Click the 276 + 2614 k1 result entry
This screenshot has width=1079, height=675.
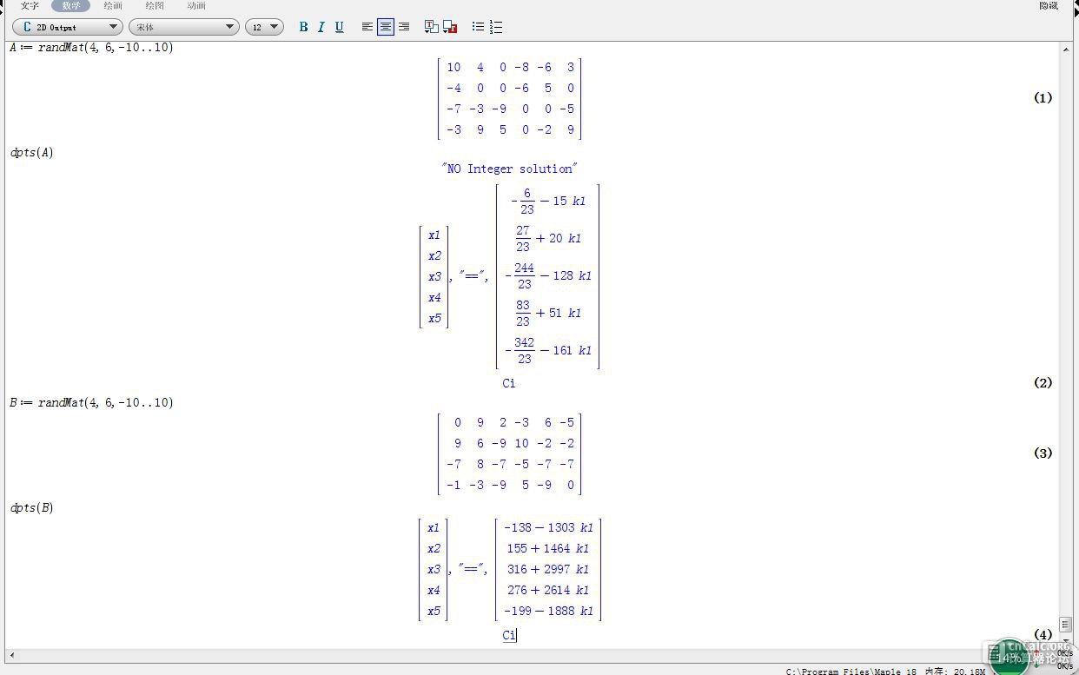[548, 591]
